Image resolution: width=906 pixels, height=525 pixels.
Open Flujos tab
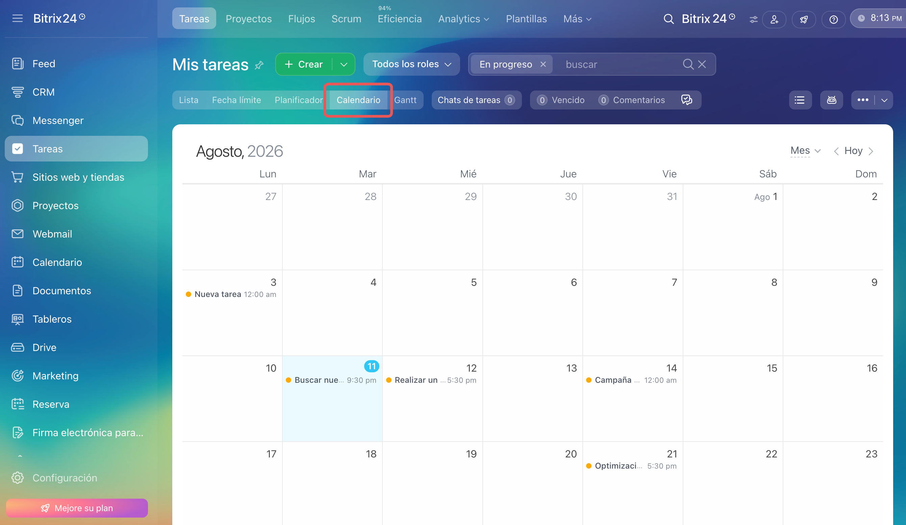(301, 19)
